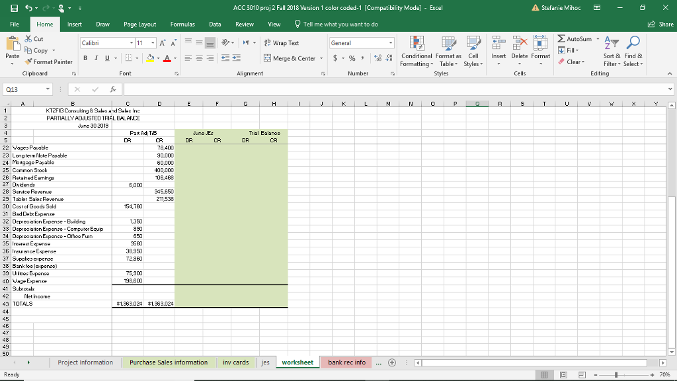Switch to the Formulas tab
The image size is (677, 381).
tap(182, 24)
